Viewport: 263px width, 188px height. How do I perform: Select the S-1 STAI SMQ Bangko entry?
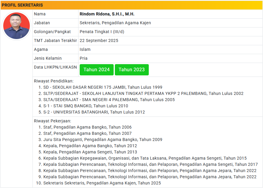pyautogui.click(x=86, y=106)
